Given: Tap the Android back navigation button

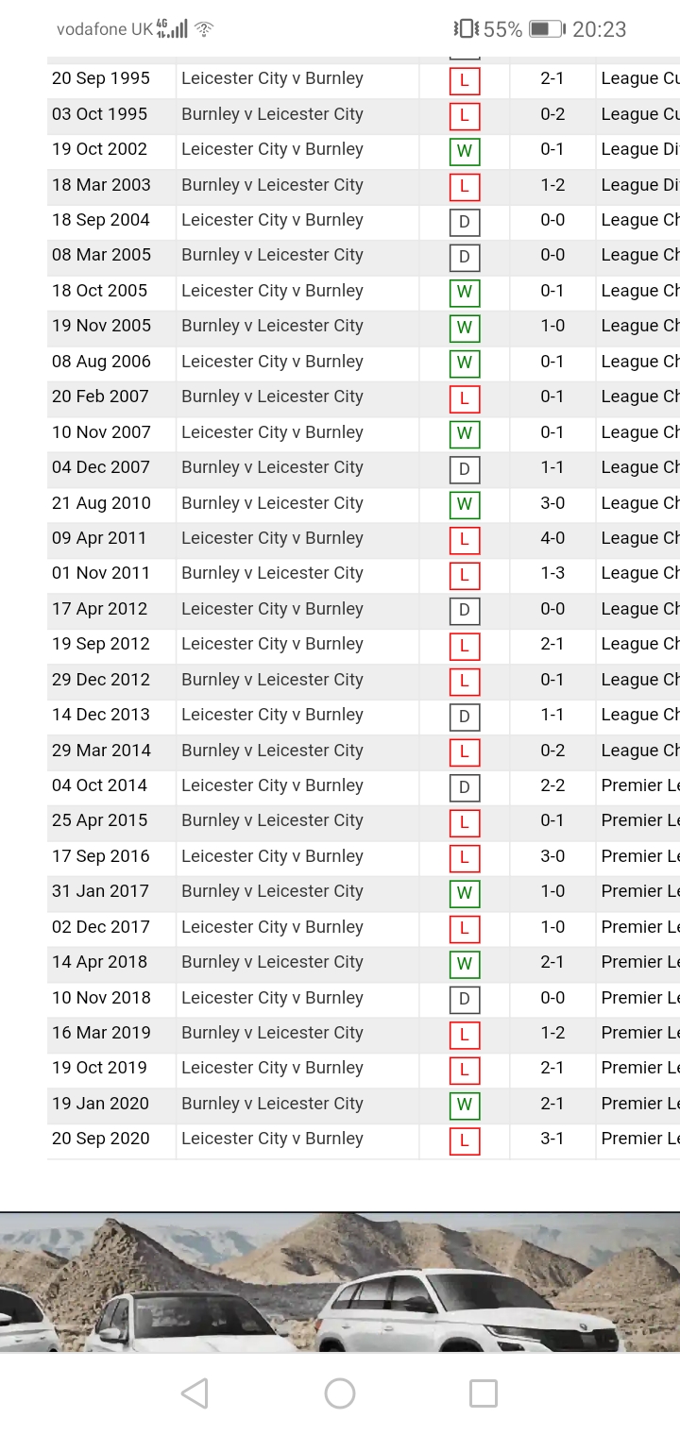Looking at the screenshot, I should (x=195, y=1393).
